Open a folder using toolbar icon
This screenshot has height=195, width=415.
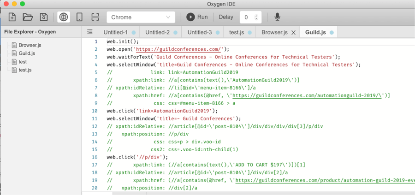click(28, 17)
